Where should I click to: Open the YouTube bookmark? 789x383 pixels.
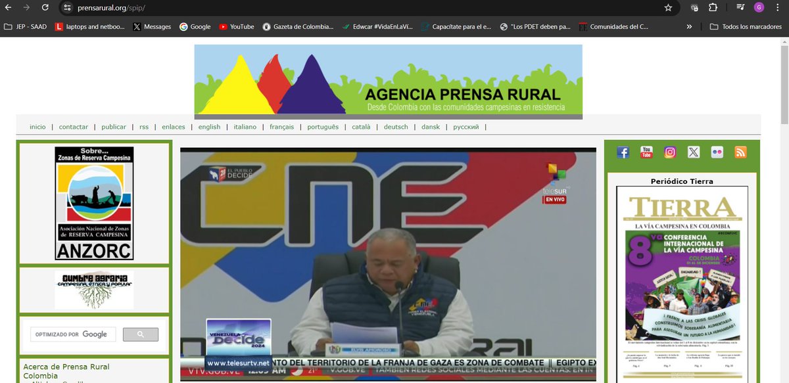(x=237, y=27)
